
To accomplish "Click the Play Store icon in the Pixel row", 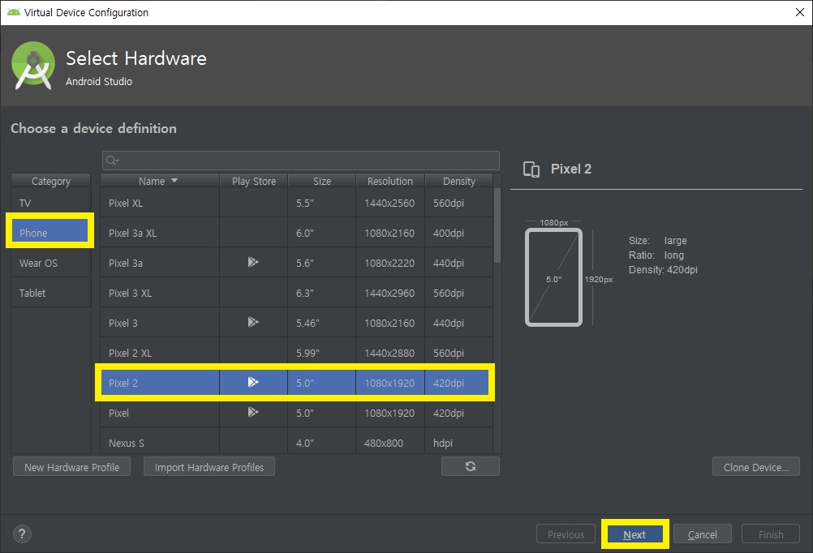I will 253,413.
